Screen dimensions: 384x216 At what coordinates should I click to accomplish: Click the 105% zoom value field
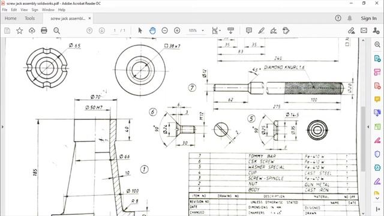tap(193, 31)
